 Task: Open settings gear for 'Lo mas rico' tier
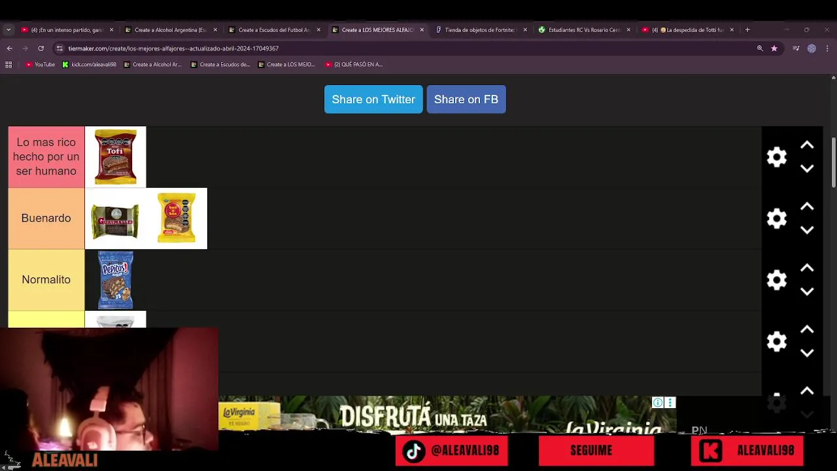[x=777, y=157]
